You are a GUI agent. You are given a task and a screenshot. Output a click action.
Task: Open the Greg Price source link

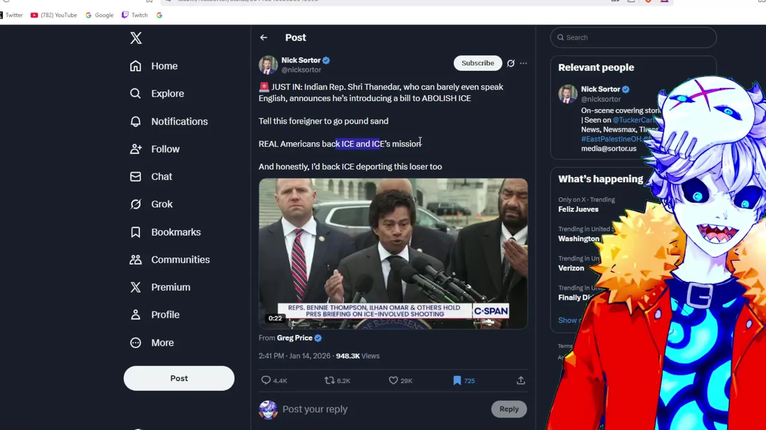(294, 338)
